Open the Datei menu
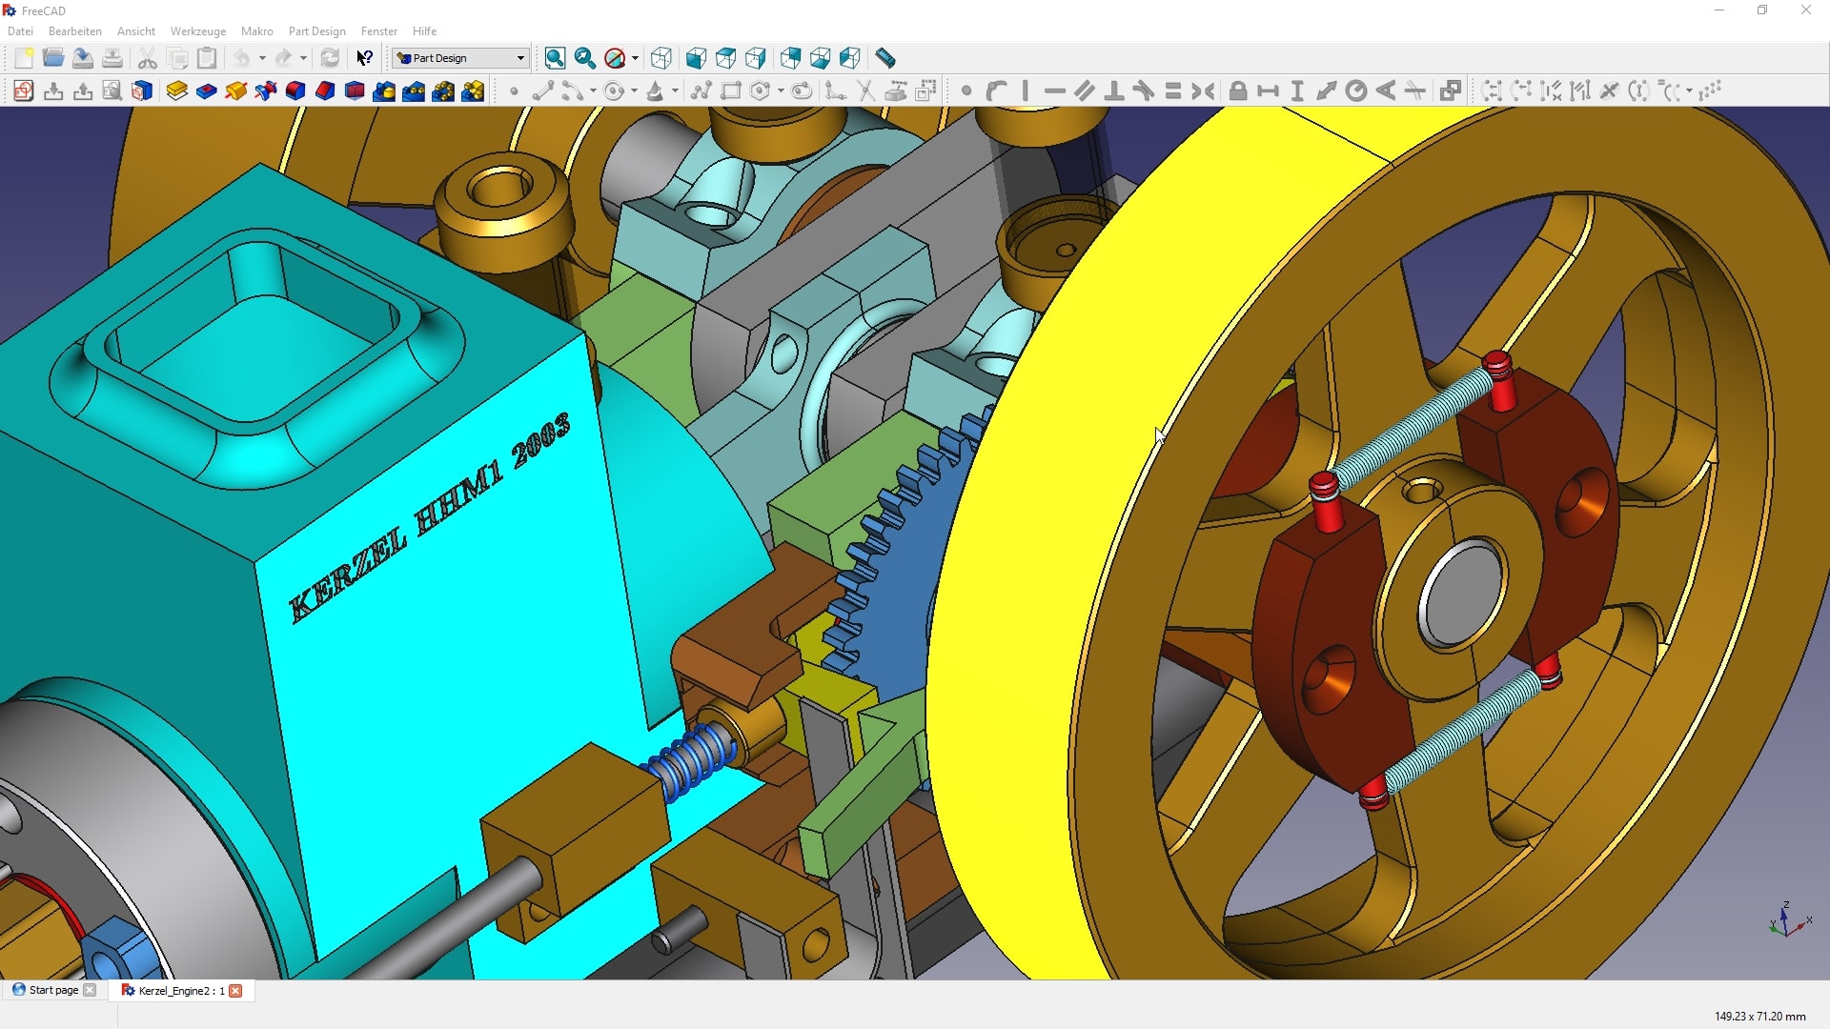The width and height of the screenshot is (1830, 1029). click(20, 31)
